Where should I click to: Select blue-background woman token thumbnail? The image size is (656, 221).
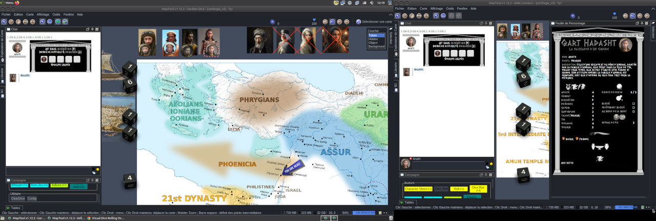tap(170, 42)
